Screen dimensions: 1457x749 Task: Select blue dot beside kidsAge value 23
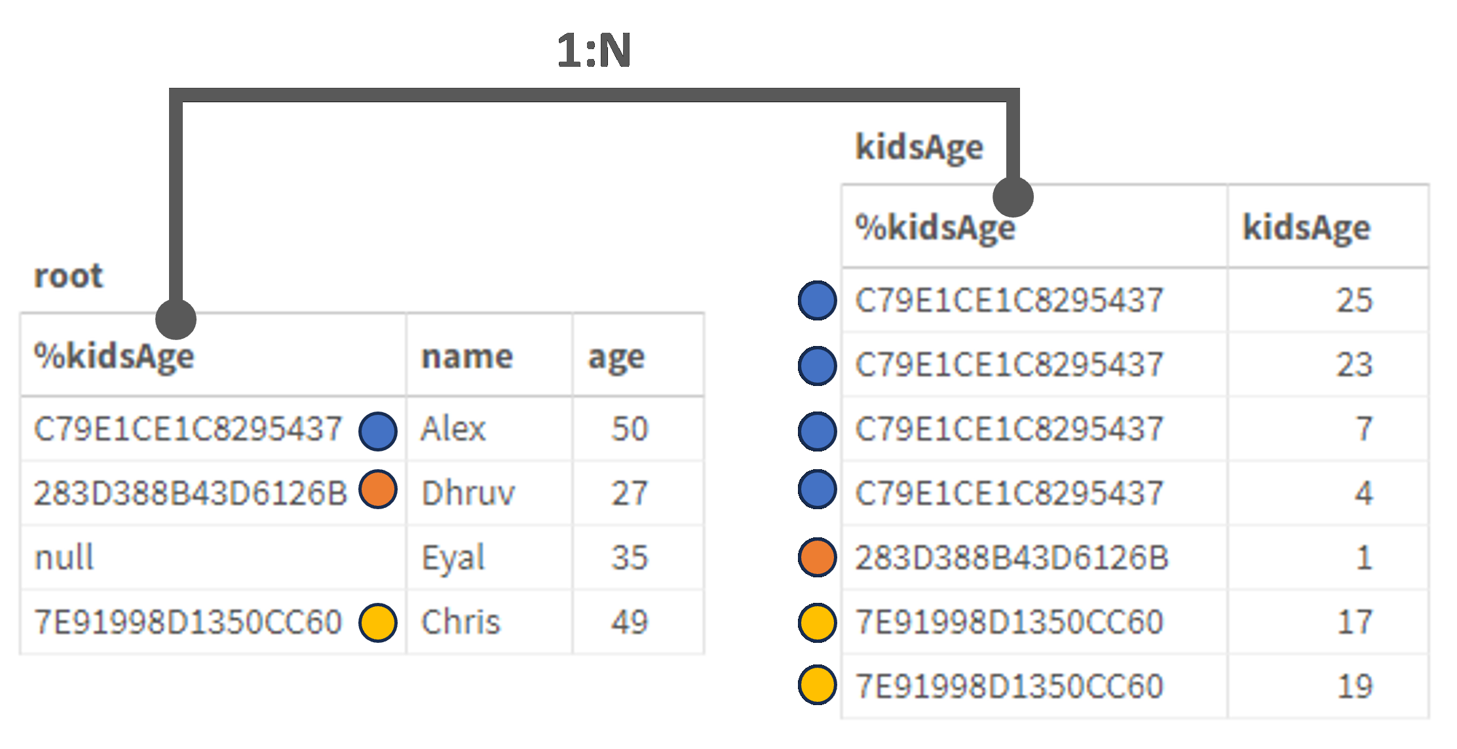[817, 366]
